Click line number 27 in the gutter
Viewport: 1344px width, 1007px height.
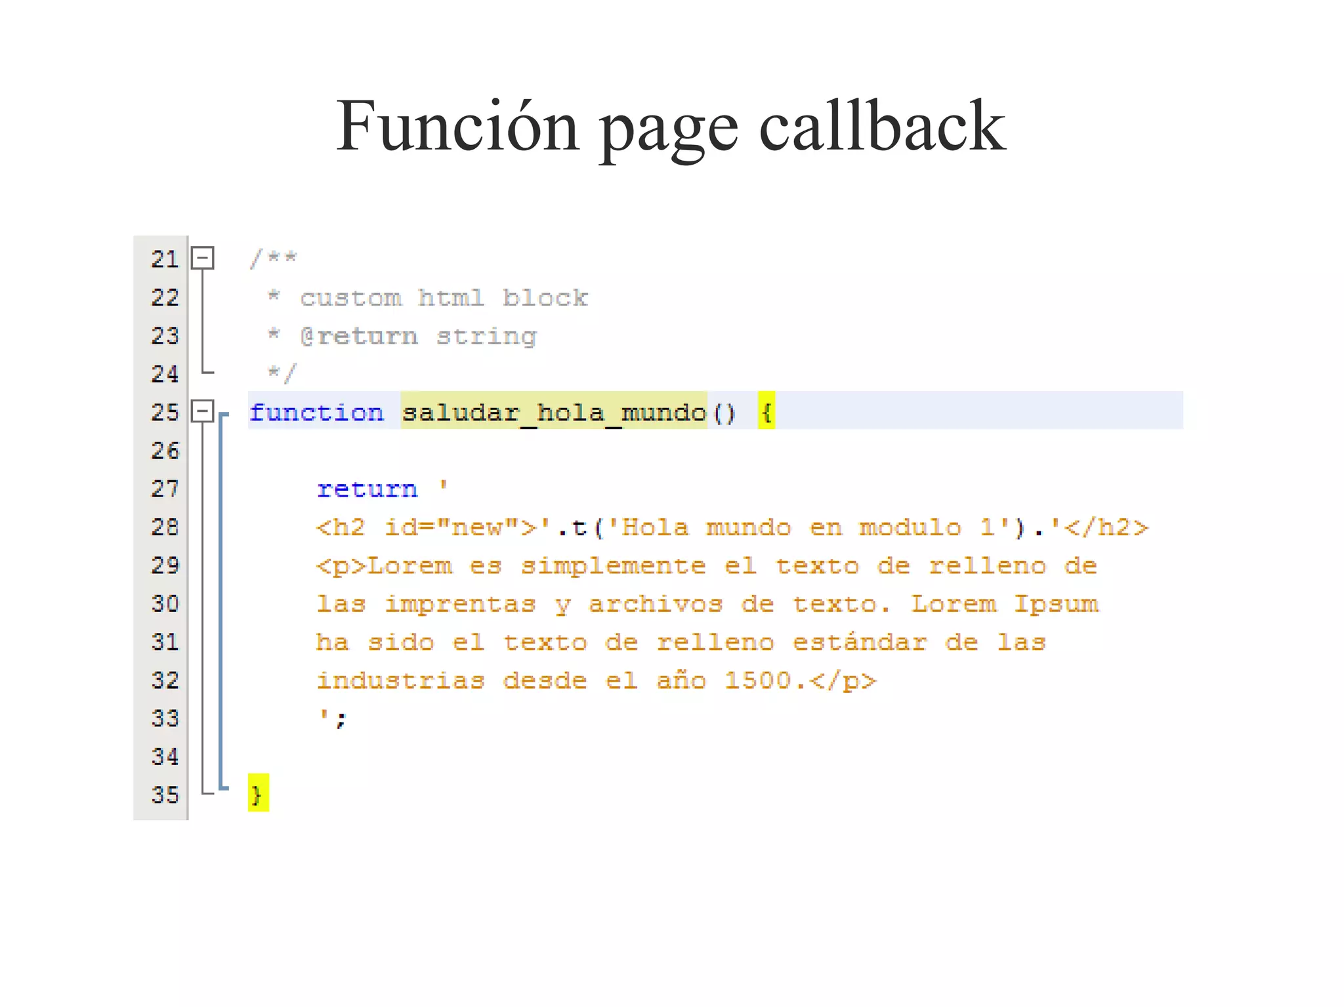(x=165, y=489)
